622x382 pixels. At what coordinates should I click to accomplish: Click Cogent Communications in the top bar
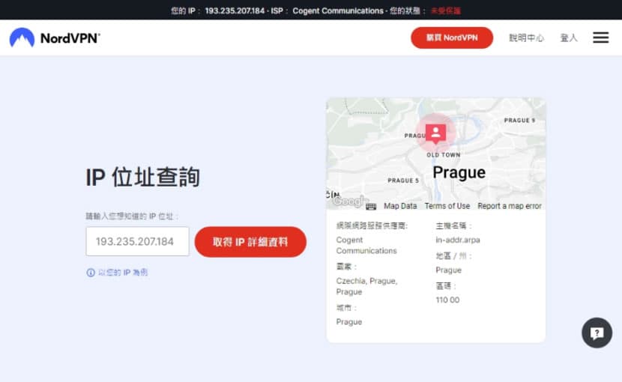[338, 10]
